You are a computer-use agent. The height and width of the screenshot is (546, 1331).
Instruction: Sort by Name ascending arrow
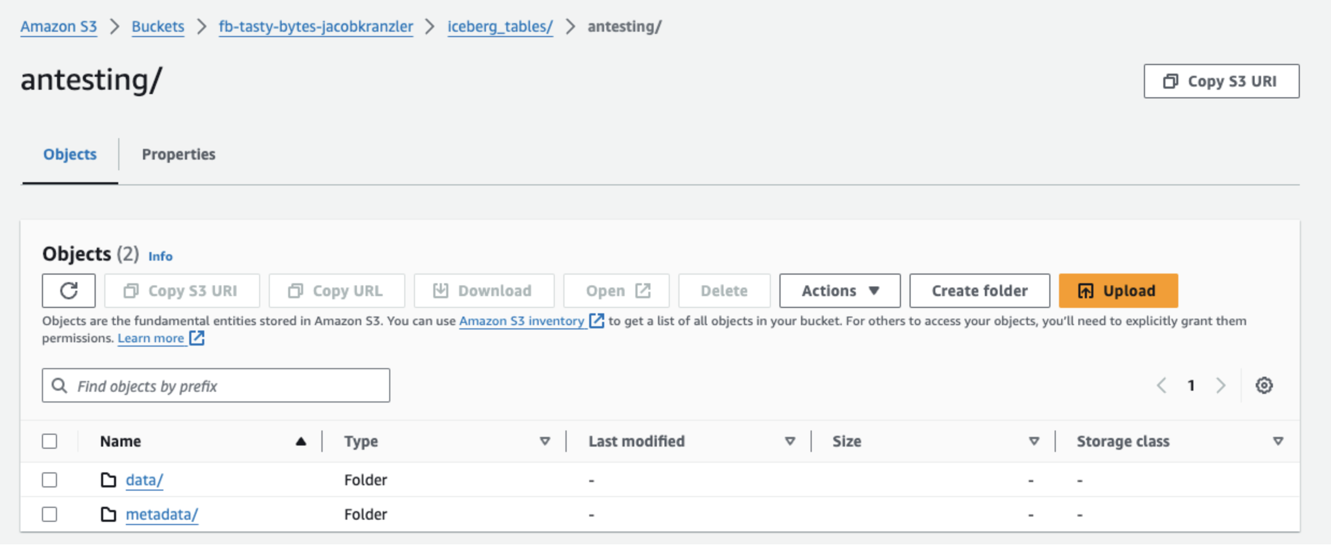tap(301, 441)
